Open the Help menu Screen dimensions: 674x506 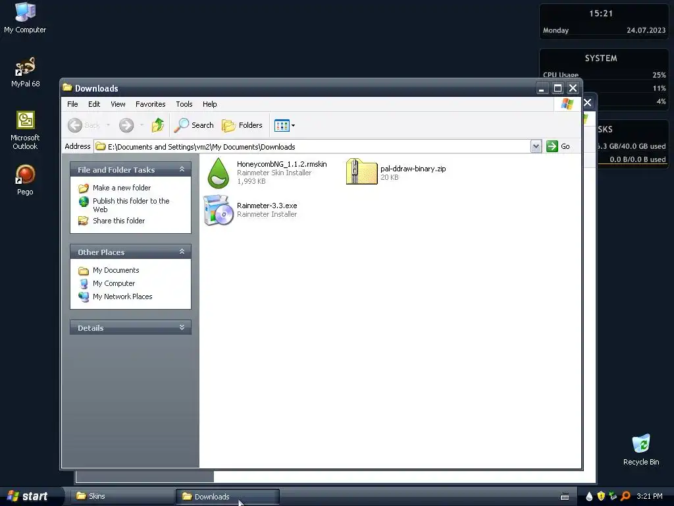(210, 104)
